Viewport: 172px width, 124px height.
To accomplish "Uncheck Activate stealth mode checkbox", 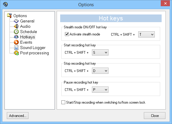I will pyautogui.click(x=67, y=34).
